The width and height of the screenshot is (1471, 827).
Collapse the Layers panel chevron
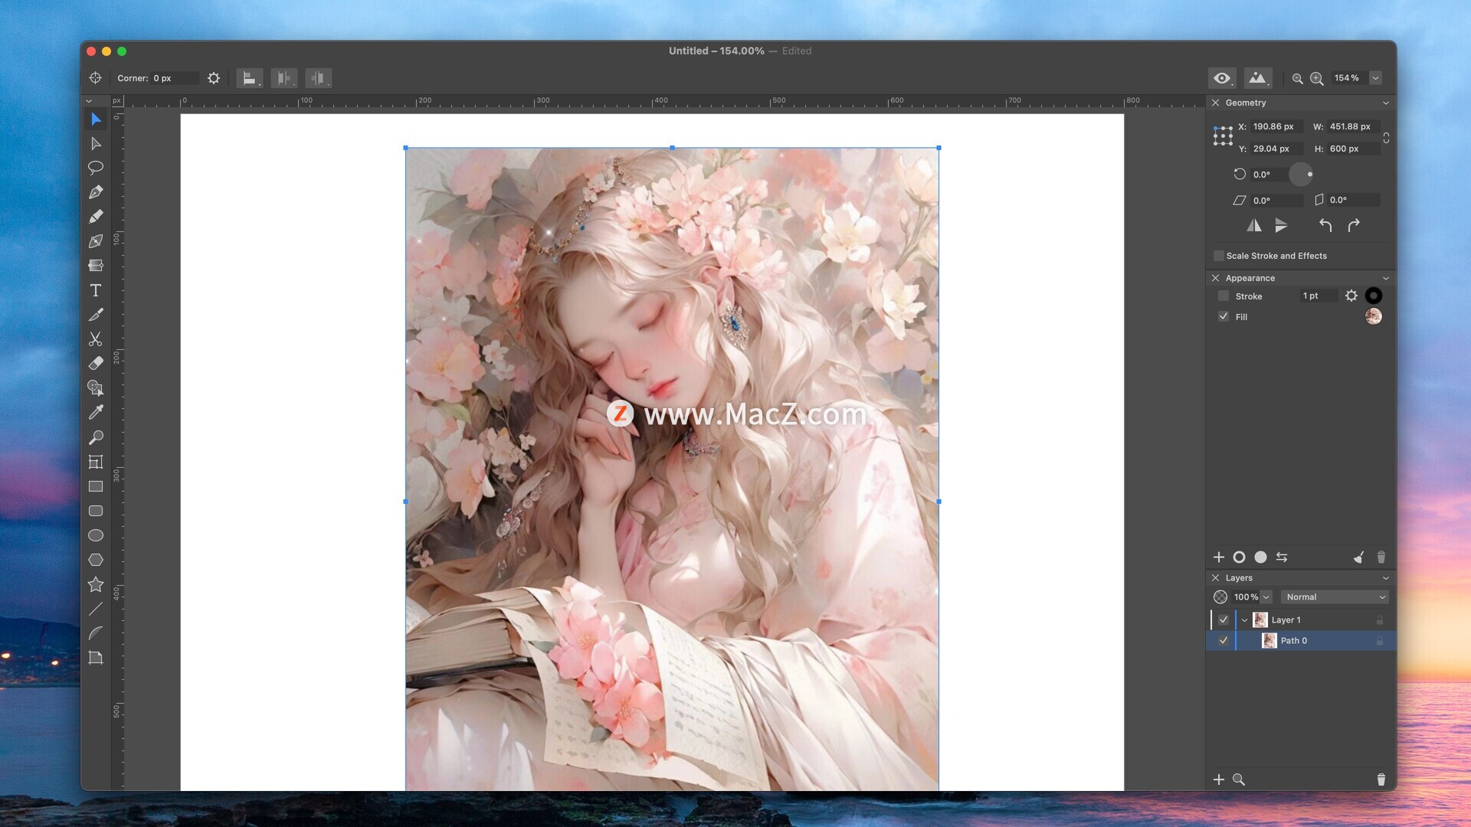1385,578
